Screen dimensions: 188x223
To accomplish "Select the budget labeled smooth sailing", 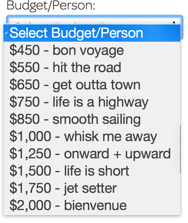I will [75, 119].
